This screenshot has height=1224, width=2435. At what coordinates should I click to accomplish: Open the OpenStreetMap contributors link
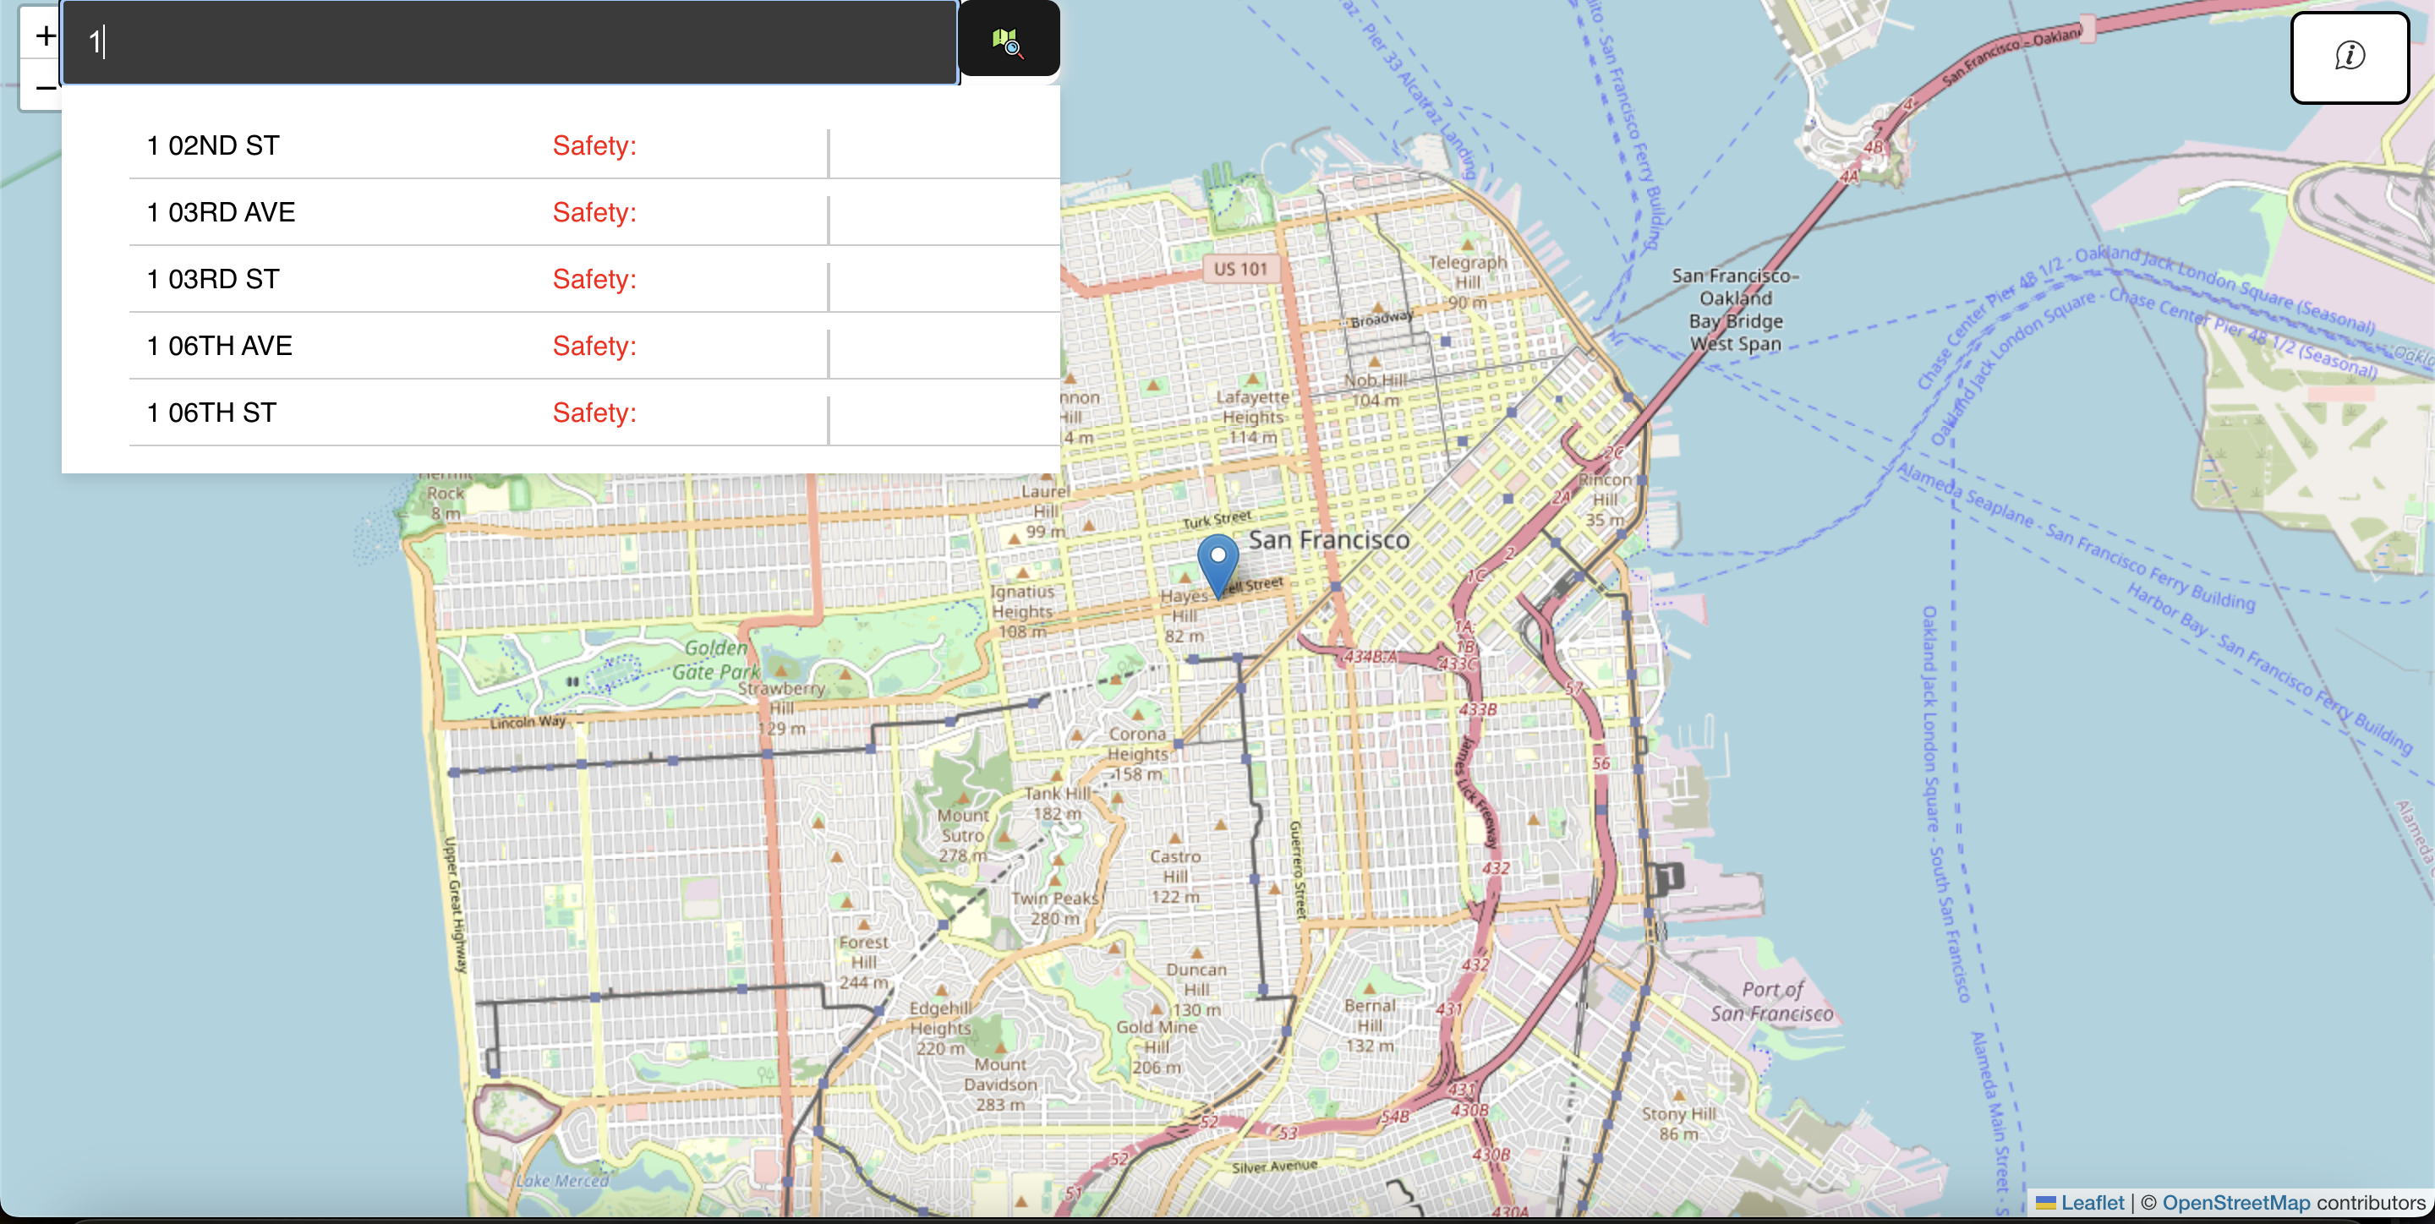click(x=2235, y=1202)
